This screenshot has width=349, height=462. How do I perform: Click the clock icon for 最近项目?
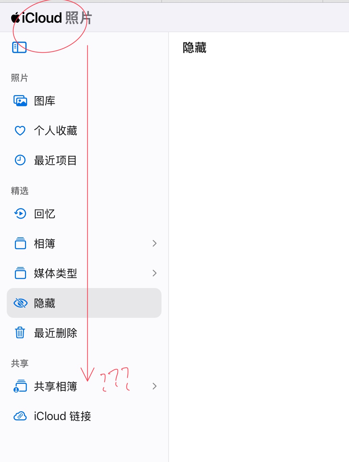pos(20,160)
